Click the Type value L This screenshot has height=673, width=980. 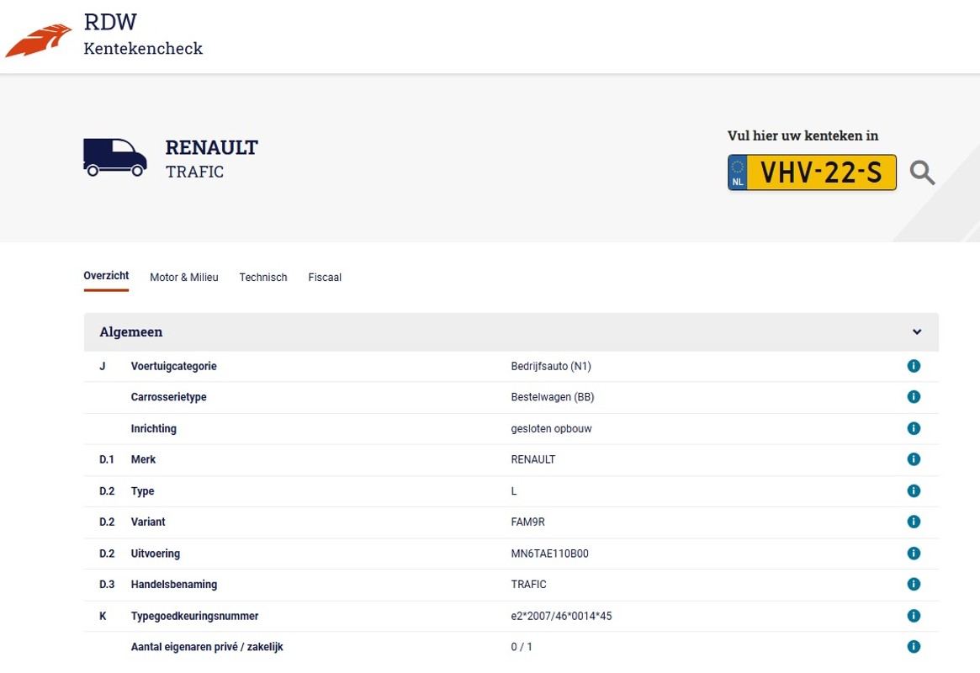coord(514,491)
